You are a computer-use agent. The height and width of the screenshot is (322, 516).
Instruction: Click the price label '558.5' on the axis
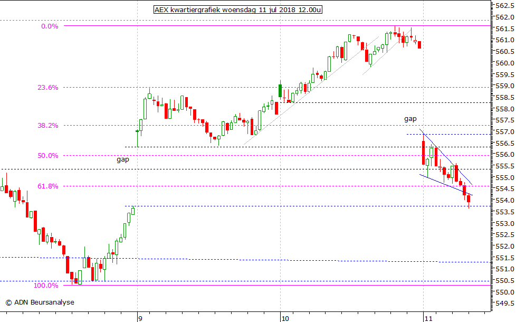(505, 98)
